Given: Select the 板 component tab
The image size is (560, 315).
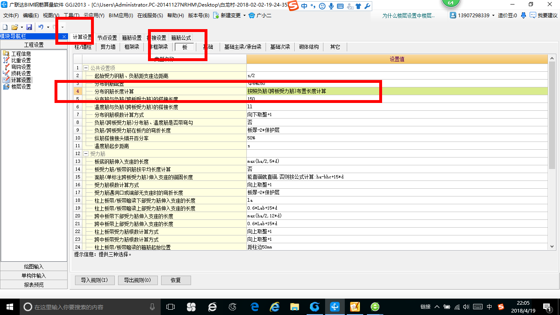Looking at the screenshot, I should coord(185,47).
